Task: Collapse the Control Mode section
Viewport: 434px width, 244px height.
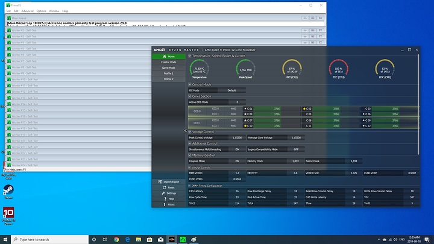Action: (x=190, y=84)
